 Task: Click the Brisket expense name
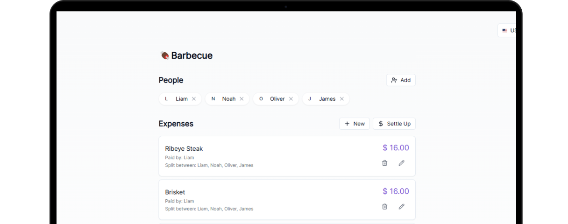tap(175, 192)
